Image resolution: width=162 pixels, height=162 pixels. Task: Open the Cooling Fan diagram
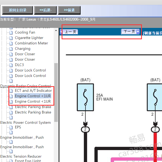[x=25, y=32]
